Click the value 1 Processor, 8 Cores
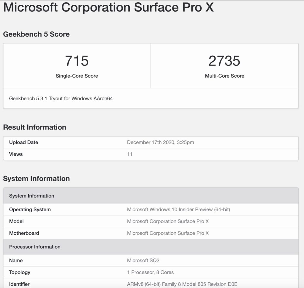This screenshot has height=288, width=304. (150, 272)
